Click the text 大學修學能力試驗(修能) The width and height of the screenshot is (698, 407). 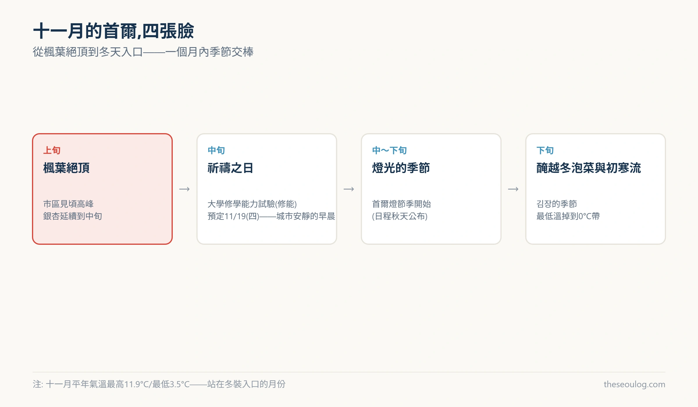[x=252, y=204]
